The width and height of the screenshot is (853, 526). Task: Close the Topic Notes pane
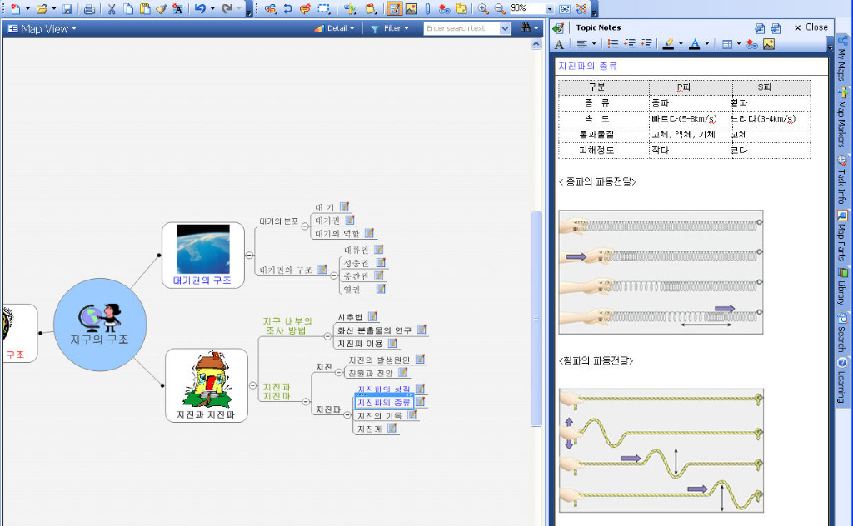pos(811,27)
